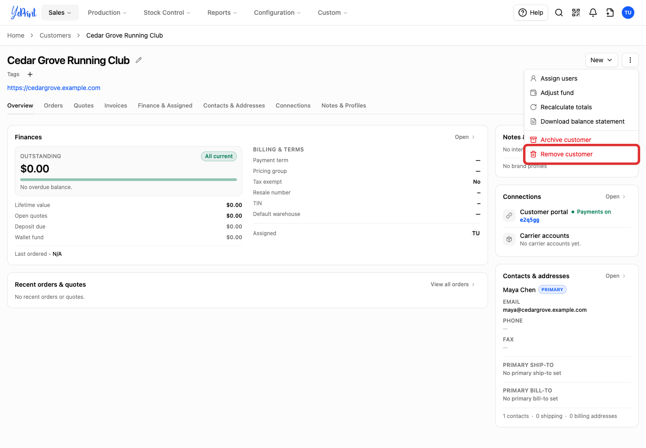Screen dimensions: 646x448
Task: Switch to the Connections tab
Action: point(293,106)
